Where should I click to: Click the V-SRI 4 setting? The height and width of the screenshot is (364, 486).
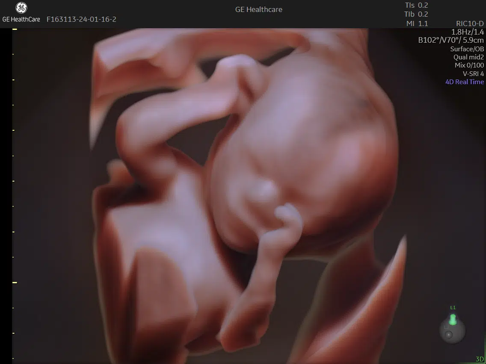pos(473,73)
